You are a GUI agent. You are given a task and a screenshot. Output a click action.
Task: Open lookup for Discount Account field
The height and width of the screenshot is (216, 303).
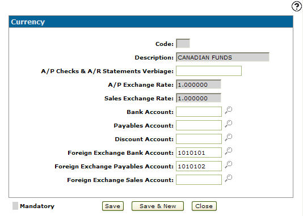point(229,137)
